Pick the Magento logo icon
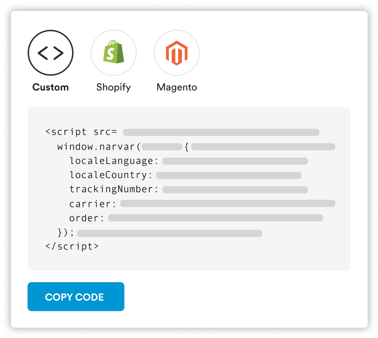 [177, 53]
